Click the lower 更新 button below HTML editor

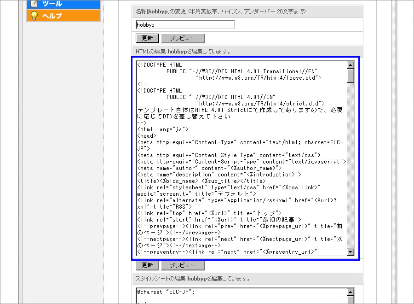pyautogui.click(x=147, y=265)
